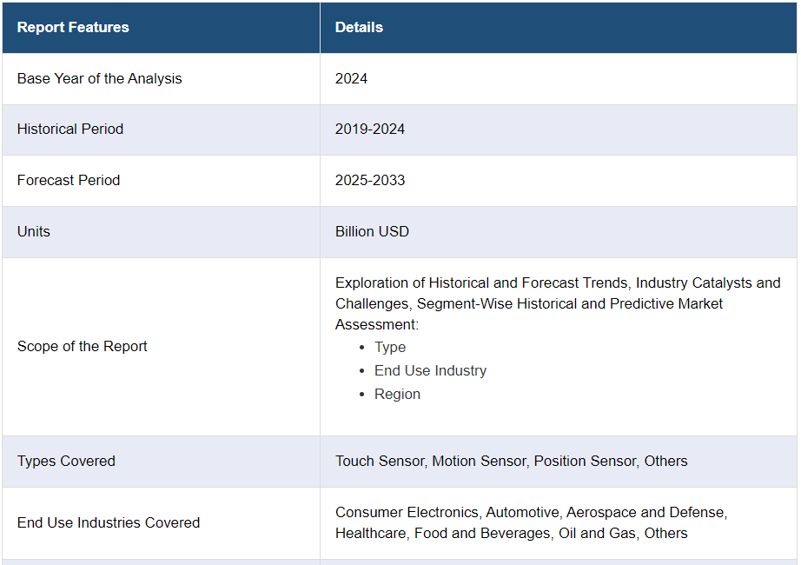Select the 'Base Year of the Analysis' cell
The height and width of the screenshot is (565, 801).
click(x=100, y=78)
